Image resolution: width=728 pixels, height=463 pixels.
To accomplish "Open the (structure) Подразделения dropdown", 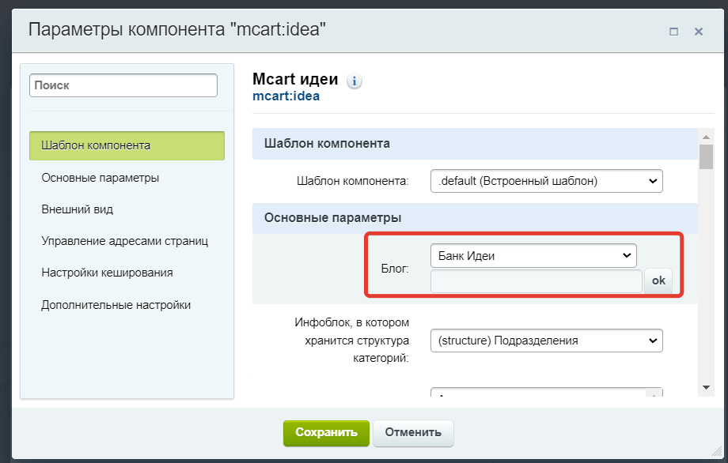I will click(546, 341).
